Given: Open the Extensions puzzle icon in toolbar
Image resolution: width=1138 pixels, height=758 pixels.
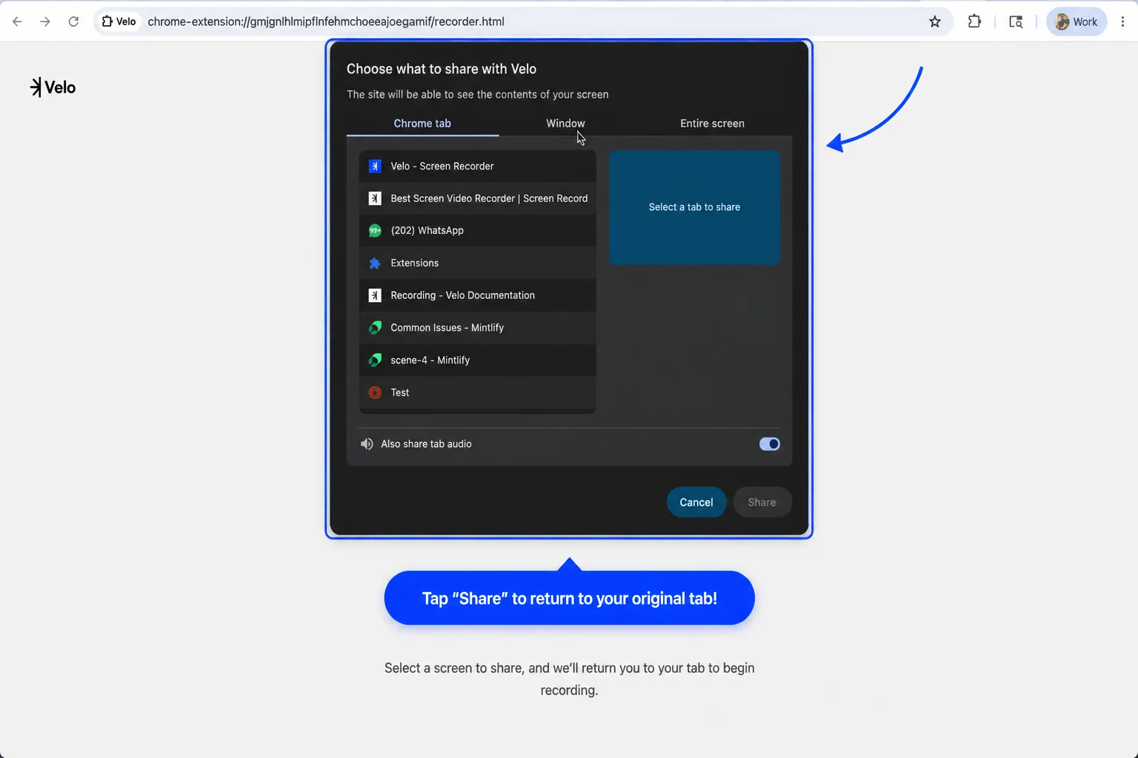Looking at the screenshot, I should [975, 21].
